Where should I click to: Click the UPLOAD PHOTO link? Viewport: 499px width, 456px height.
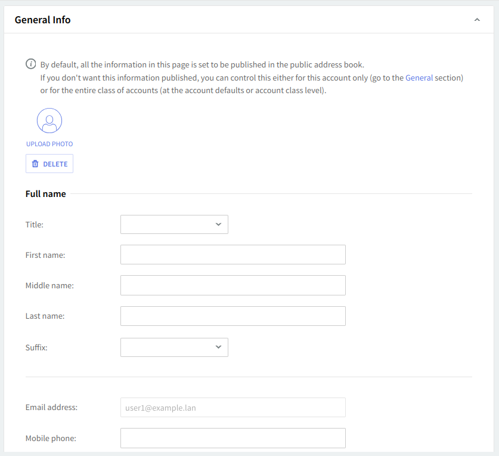coord(49,144)
